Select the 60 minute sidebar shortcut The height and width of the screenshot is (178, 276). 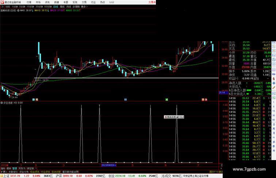(x=274, y=120)
